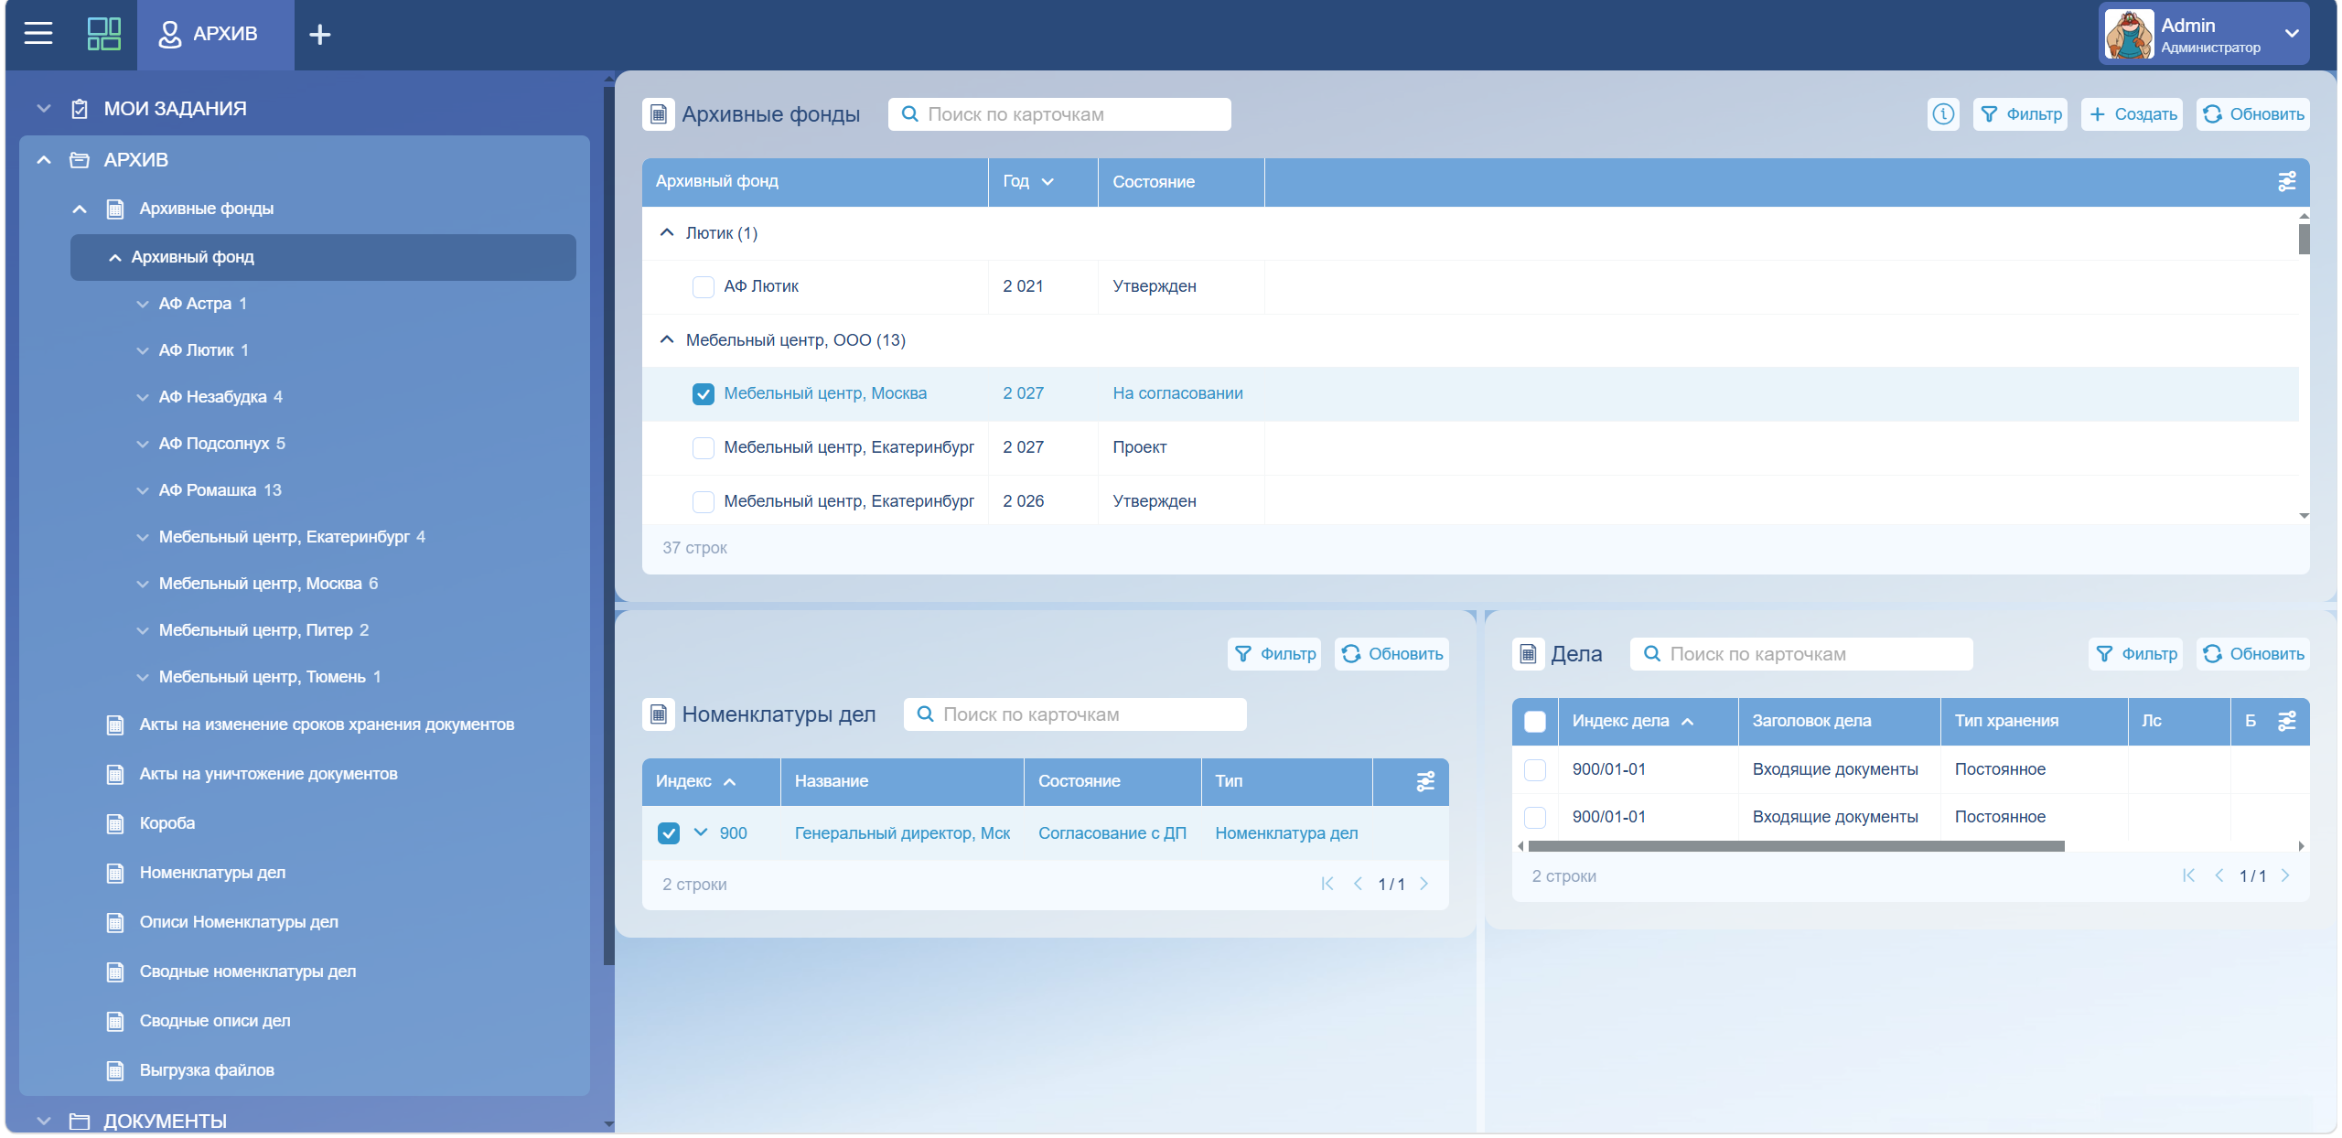Image resolution: width=2342 pixels, height=1138 pixels.
Task: Open the info icon in Архивные фонды
Action: point(1942,114)
